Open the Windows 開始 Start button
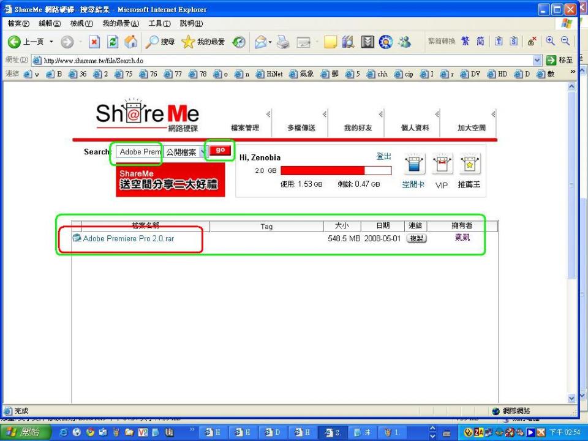Screen dimensions: 588x441 point(24,432)
